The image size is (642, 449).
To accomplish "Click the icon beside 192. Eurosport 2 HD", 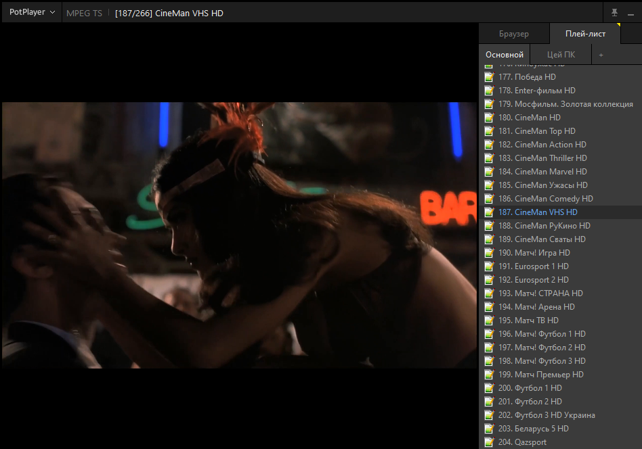I will [x=489, y=280].
